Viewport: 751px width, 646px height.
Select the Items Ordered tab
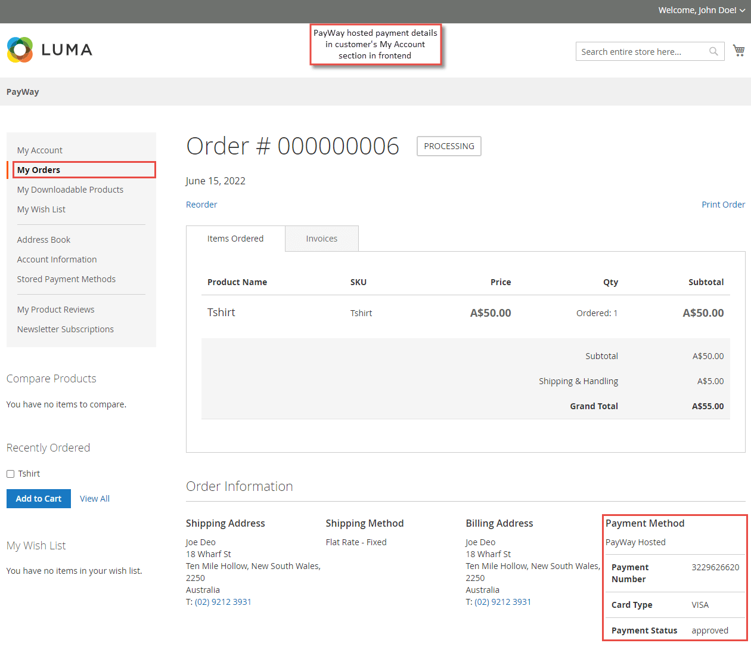[x=235, y=239]
